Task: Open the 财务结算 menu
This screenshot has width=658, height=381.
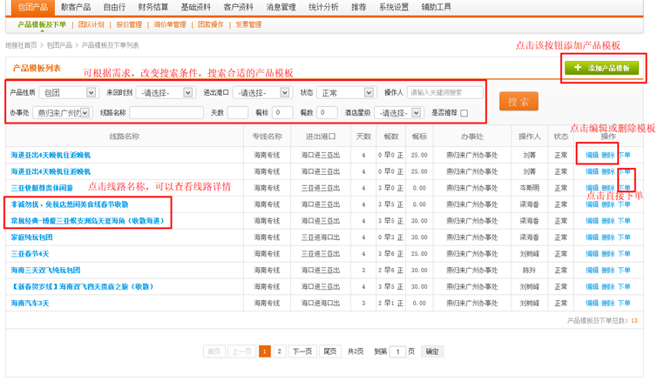Action: click(153, 7)
